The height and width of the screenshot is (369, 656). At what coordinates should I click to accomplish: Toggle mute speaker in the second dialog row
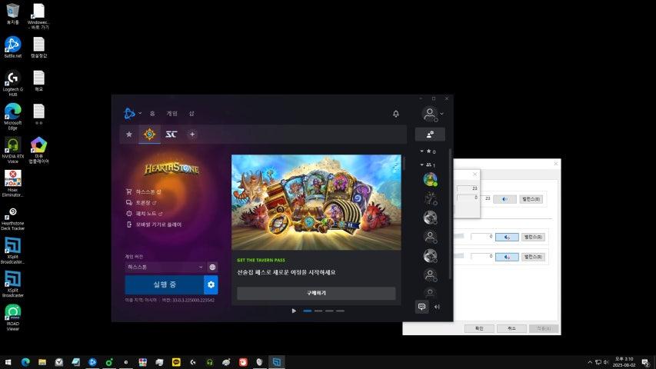pyautogui.click(x=507, y=237)
